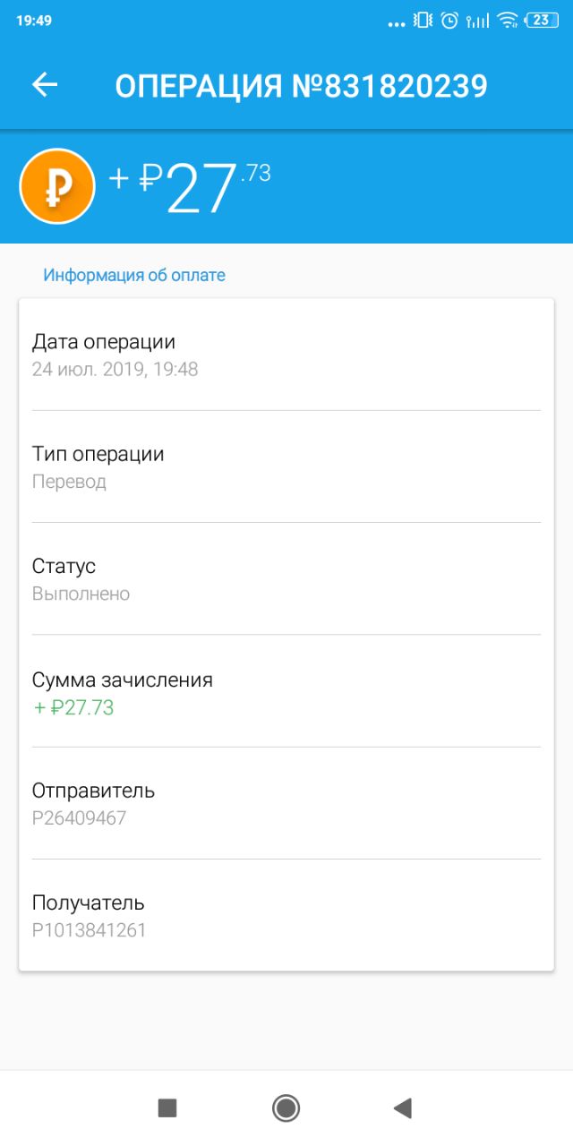Tap the green +₽27.73 credited amount
573x1146 pixels.
click(x=74, y=708)
